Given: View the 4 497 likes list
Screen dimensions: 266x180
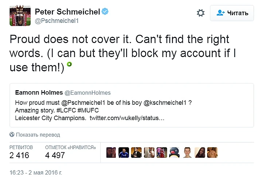Looking at the screenshot, I should (x=55, y=155).
